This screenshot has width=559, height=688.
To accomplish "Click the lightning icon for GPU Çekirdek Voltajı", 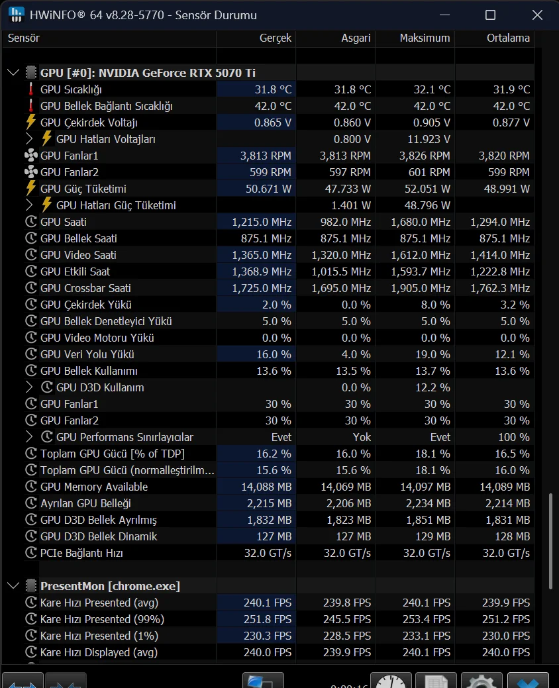I will [x=30, y=123].
